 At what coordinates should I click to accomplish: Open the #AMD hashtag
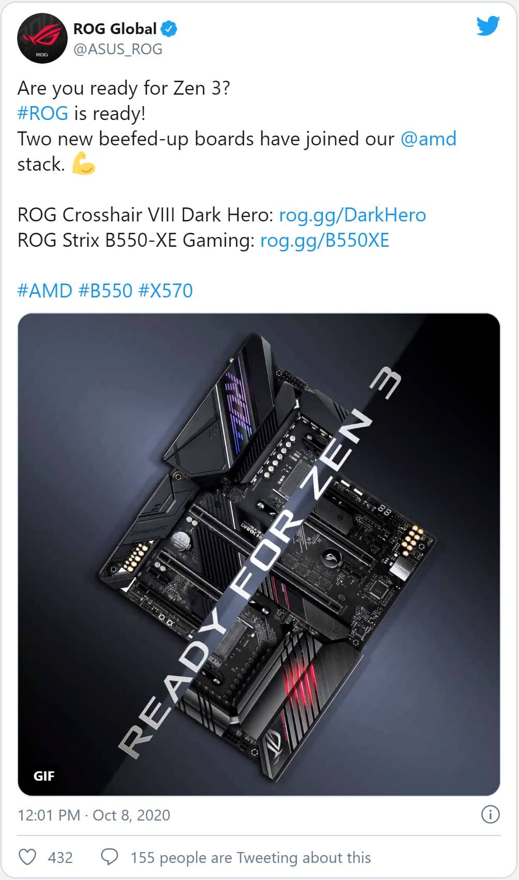(x=44, y=291)
